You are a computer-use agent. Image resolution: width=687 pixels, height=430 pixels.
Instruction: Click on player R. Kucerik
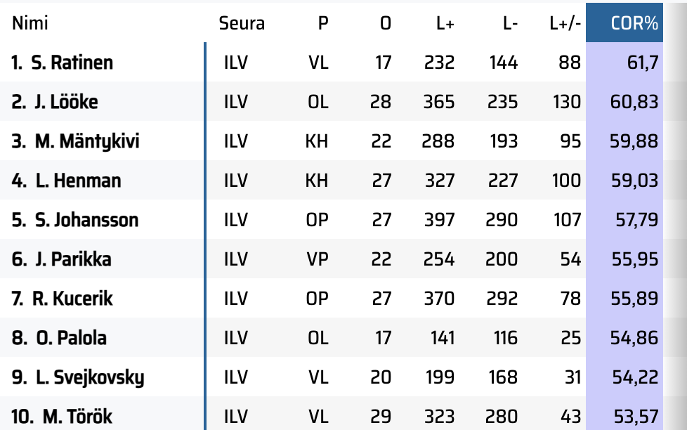point(72,299)
